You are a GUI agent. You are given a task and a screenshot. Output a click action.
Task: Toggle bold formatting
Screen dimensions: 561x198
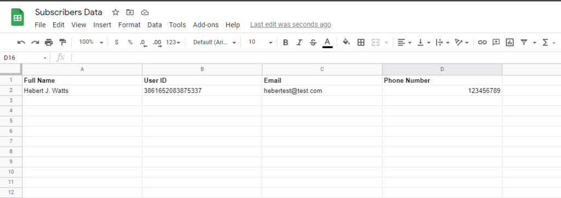(285, 43)
